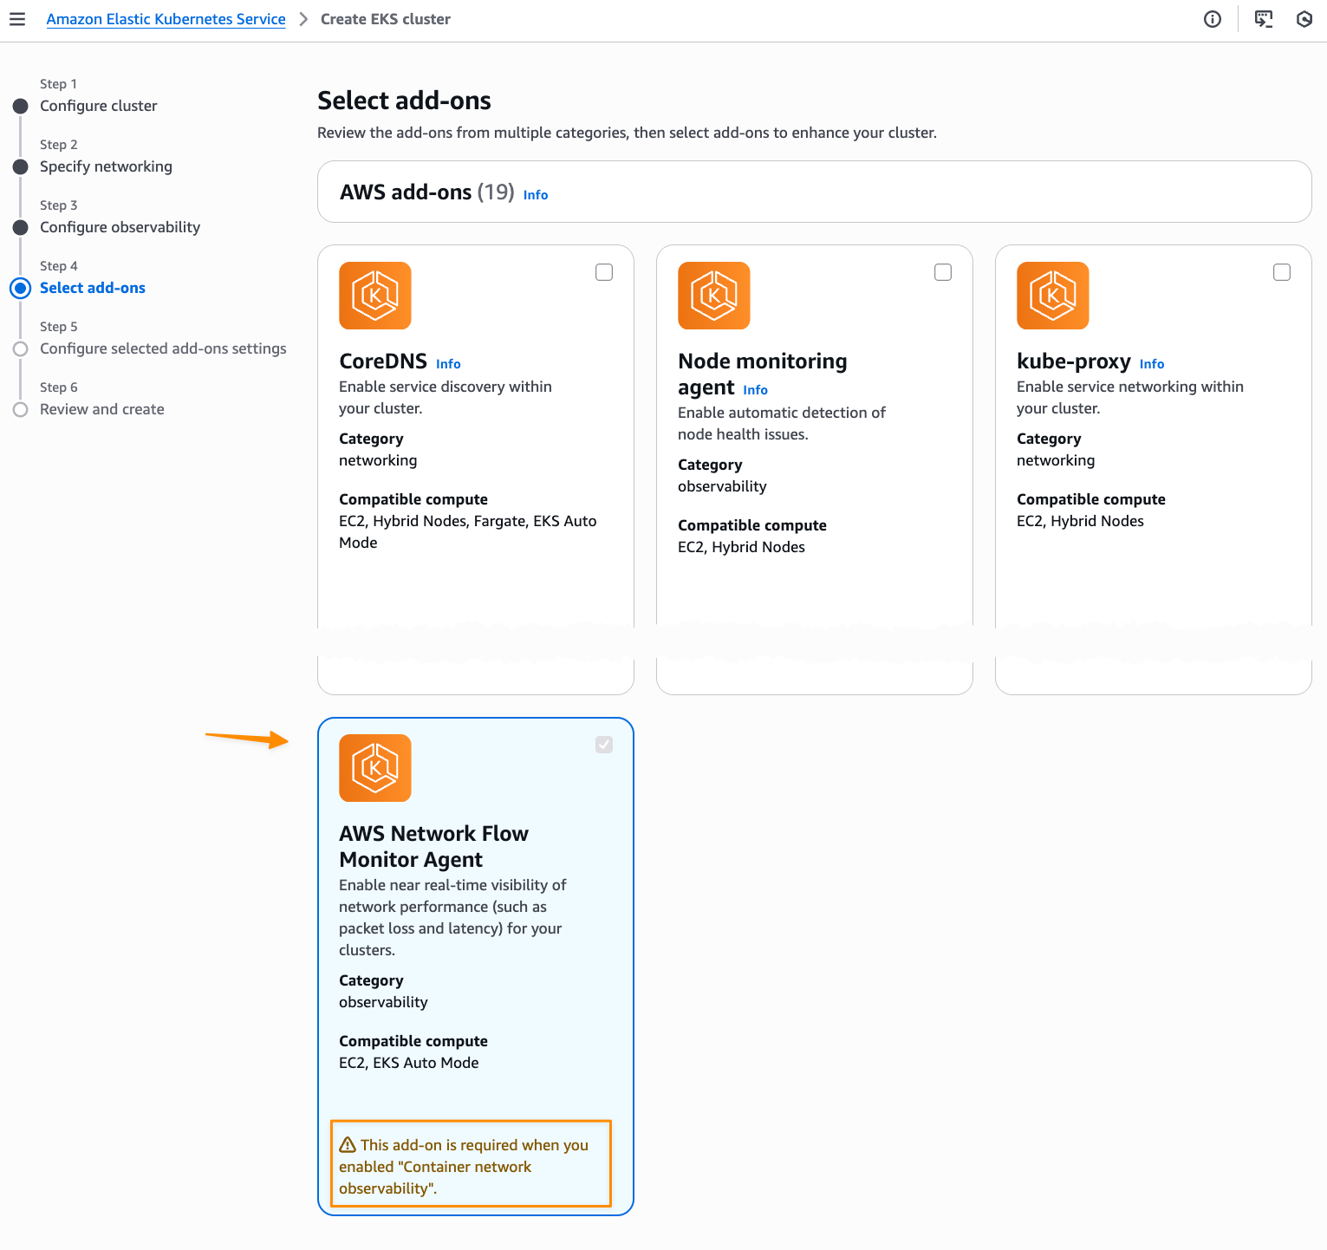1327x1250 pixels.
Task: Open the CoreDNS Info link
Action: point(448,364)
